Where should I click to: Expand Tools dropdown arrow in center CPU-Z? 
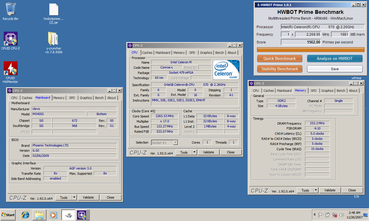point(194,152)
